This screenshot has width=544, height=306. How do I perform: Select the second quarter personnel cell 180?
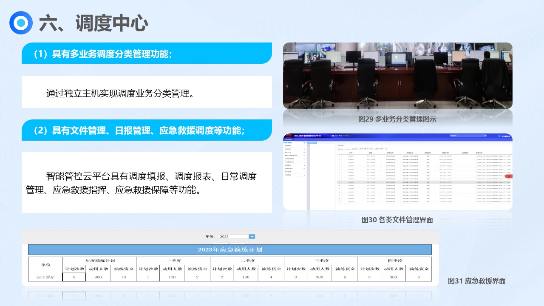(246, 277)
